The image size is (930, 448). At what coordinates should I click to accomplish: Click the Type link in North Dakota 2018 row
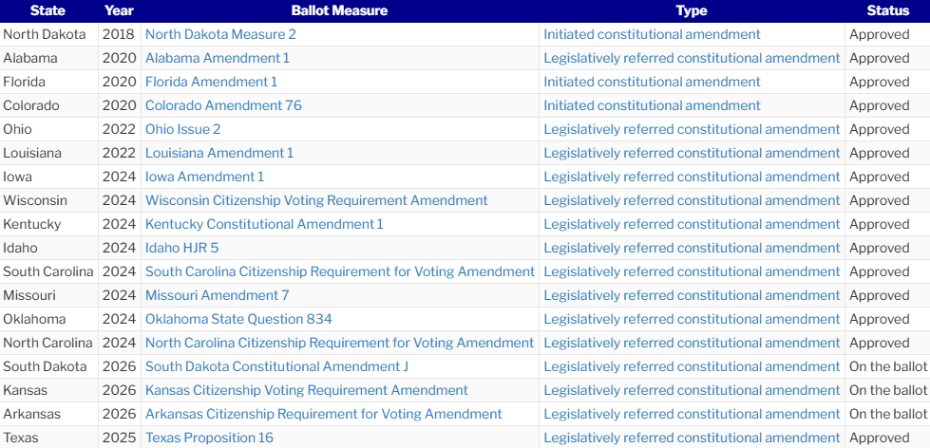(x=652, y=34)
